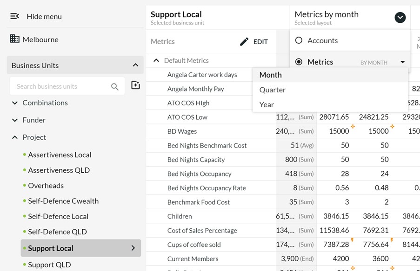Click the Cups of coffee 7756.64 flag
Screen dimensions: 420x271
point(392,240)
